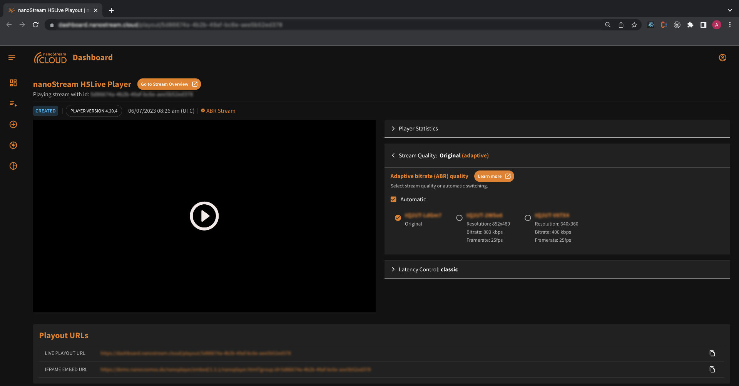The image size is (739, 386).
Task: Open the browser tab search dropdown arrow
Action: click(730, 10)
